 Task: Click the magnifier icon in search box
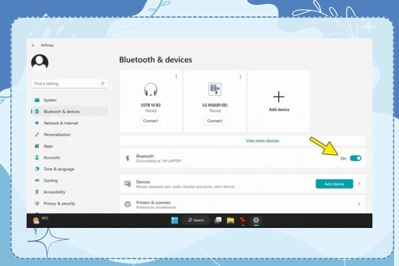pos(102,83)
